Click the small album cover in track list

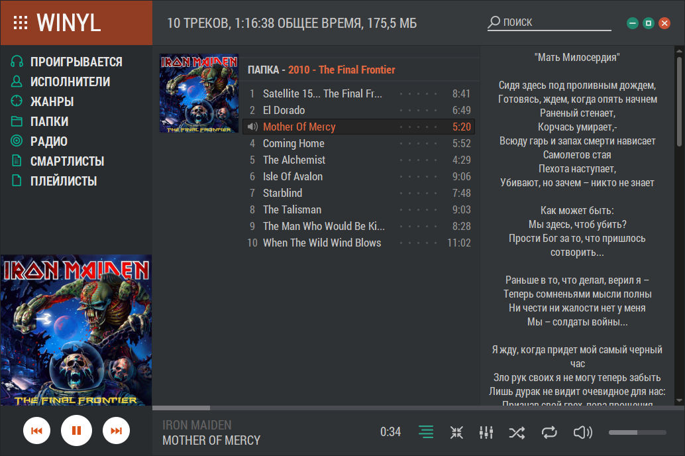click(199, 93)
